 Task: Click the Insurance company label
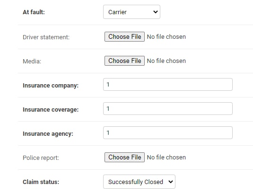coord(51,86)
